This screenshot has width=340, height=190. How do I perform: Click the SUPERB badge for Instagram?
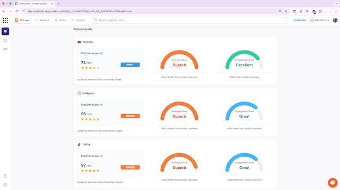(130, 116)
